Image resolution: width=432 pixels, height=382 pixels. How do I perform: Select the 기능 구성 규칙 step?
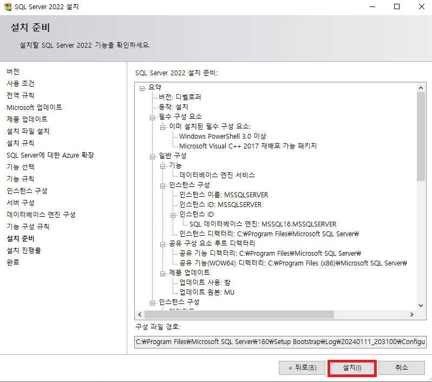click(x=28, y=226)
